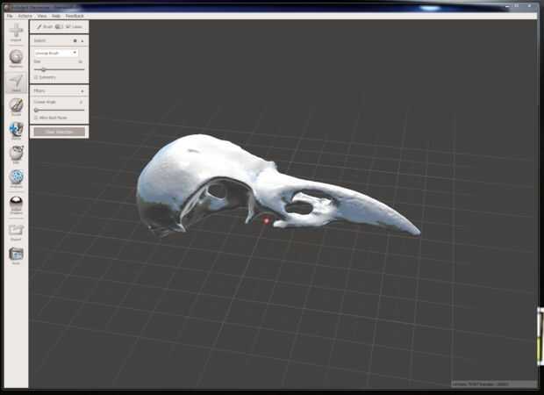Enable the Symmetry checkbox
544x395 pixels.
36,77
